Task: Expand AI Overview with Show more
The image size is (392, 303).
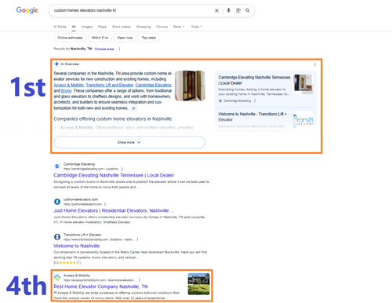Action: click(x=129, y=142)
